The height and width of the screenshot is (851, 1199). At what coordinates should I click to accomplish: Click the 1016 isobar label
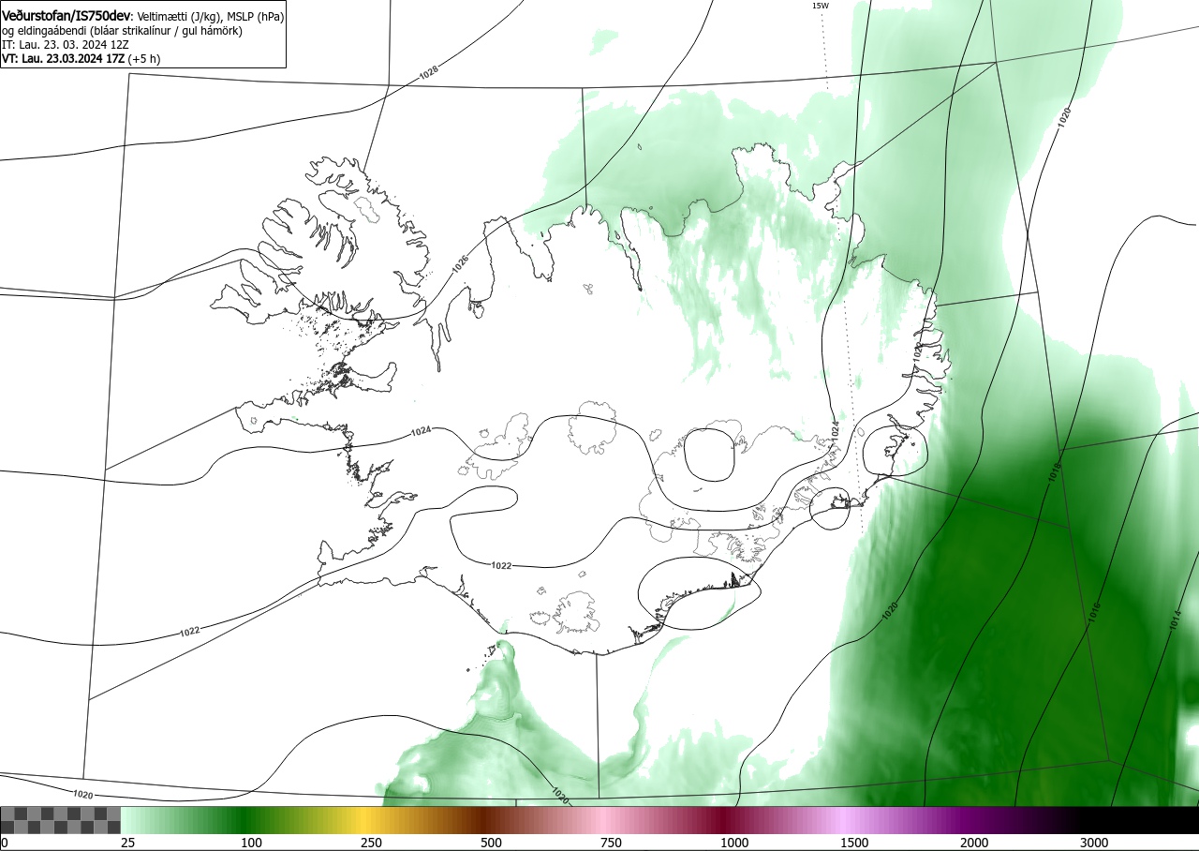point(1093,613)
